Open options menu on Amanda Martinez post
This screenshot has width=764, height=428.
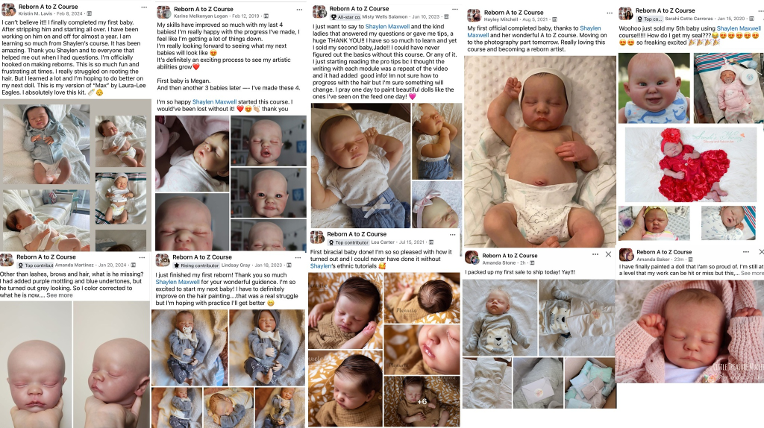[142, 257]
